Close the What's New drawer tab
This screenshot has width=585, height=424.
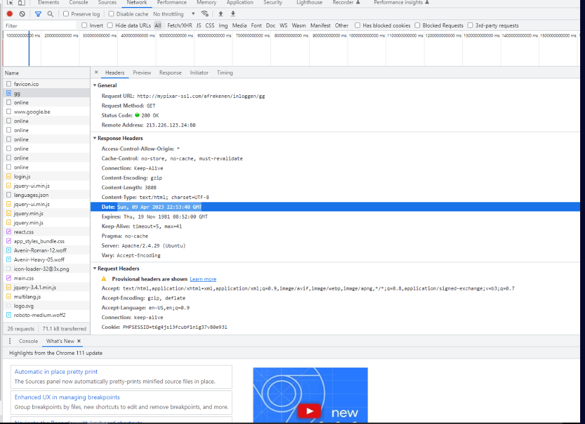click(79, 341)
